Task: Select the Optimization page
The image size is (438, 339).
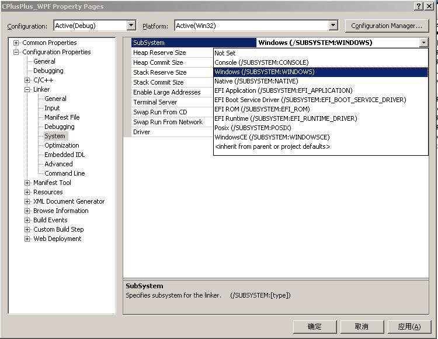Action: coord(62,145)
